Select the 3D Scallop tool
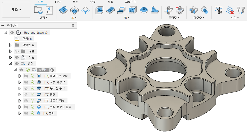The height and width of the screenshot is (139, 247). [x=144, y=10]
